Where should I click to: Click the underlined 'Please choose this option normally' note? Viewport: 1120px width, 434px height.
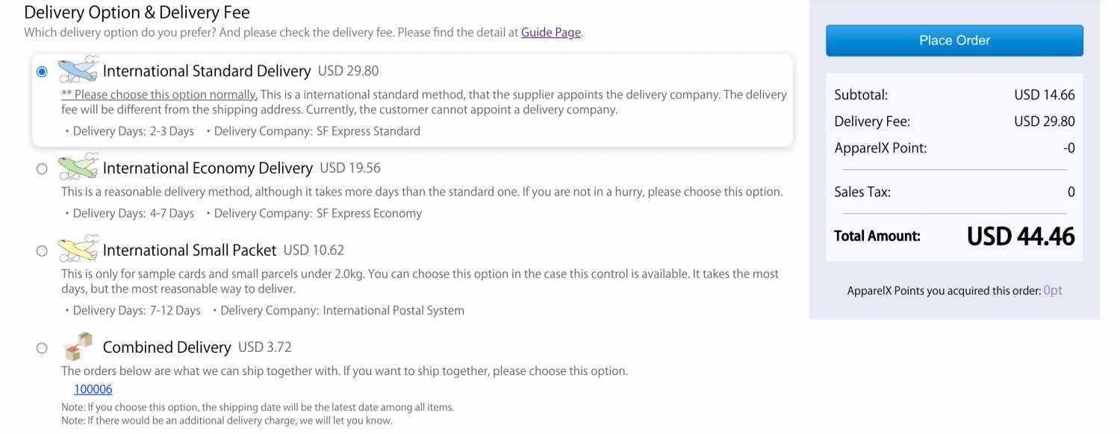point(160,95)
